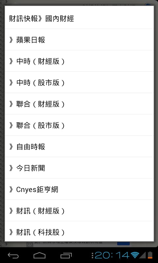The image size is (158, 263).
Task: Tap the Android home button
Action: coord(39,255)
